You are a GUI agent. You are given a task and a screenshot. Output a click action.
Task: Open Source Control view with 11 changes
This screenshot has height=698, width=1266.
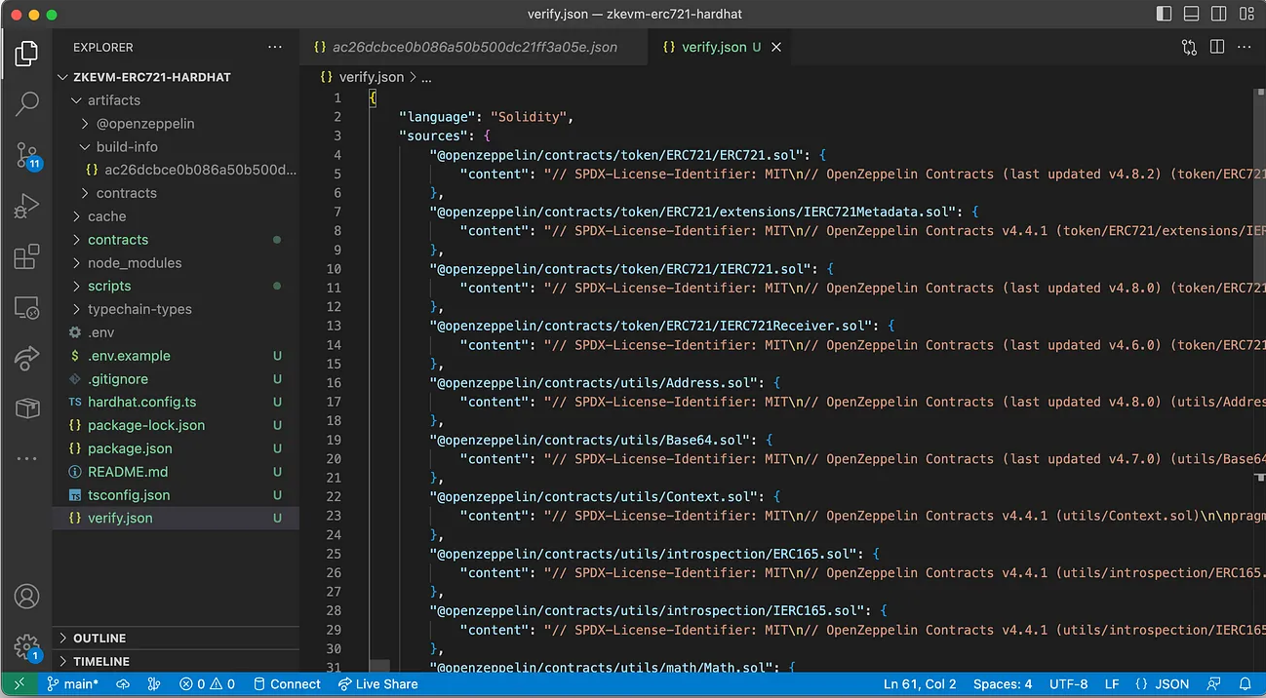(x=27, y=155)
